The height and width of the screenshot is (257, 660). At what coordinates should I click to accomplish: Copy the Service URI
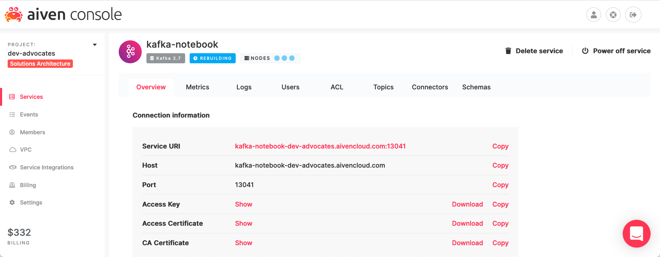[500, 146]
